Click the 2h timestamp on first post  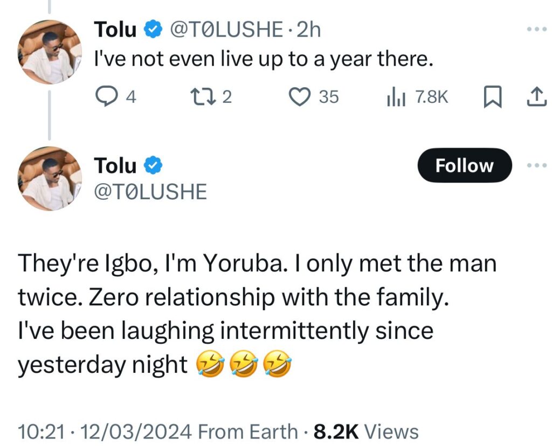(x=309, y=30)
